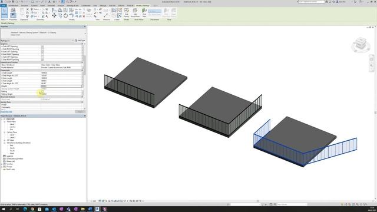377x212 pixels.
Task: Open Chrome from the taskbar
Action: 32,209
